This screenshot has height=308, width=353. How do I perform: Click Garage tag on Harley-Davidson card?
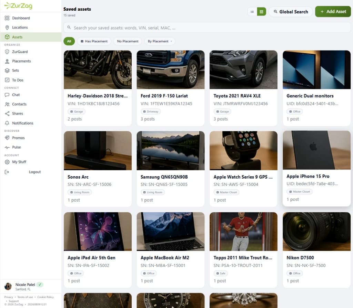(77, 111)
